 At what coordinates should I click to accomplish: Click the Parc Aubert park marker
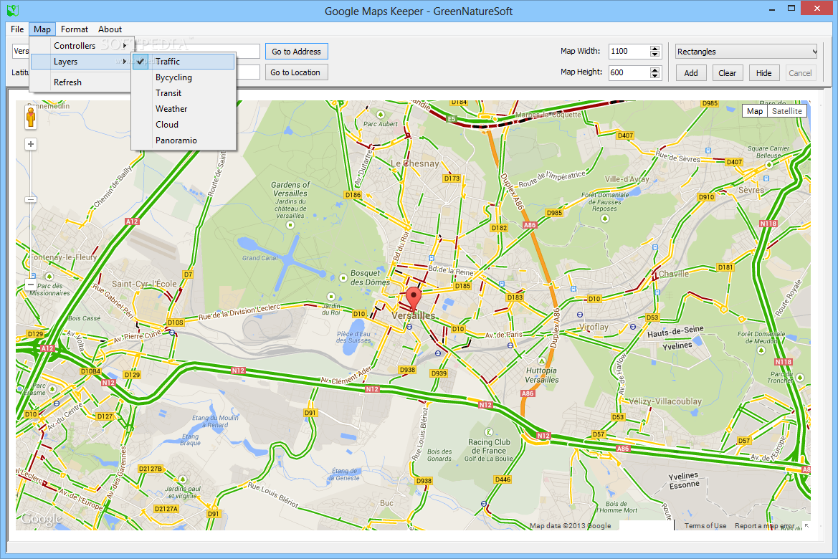381,115
